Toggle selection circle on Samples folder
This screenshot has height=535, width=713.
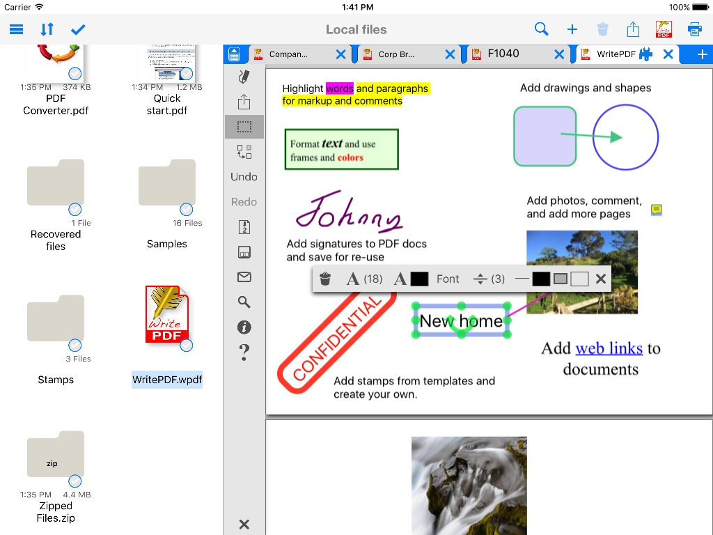tap(187, 209)
